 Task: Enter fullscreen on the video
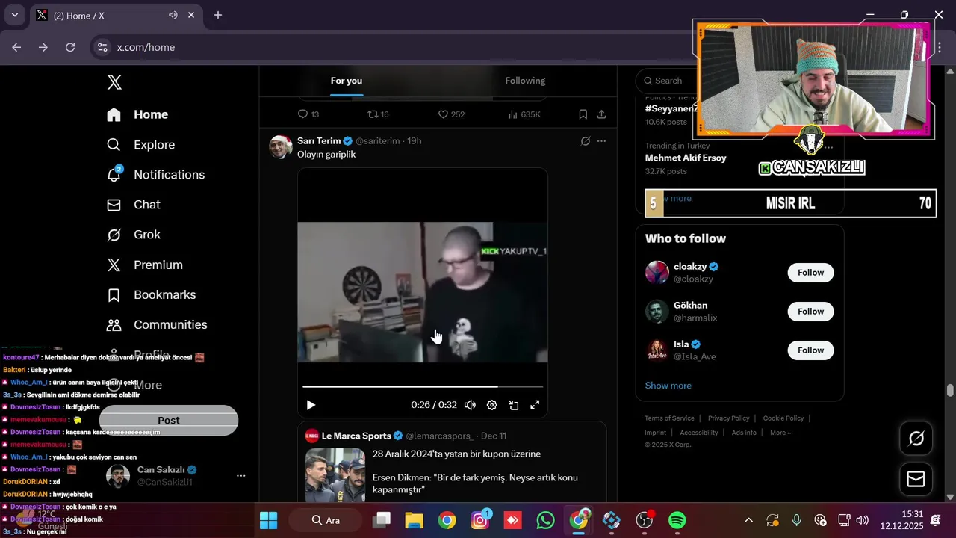coord(535,405)
